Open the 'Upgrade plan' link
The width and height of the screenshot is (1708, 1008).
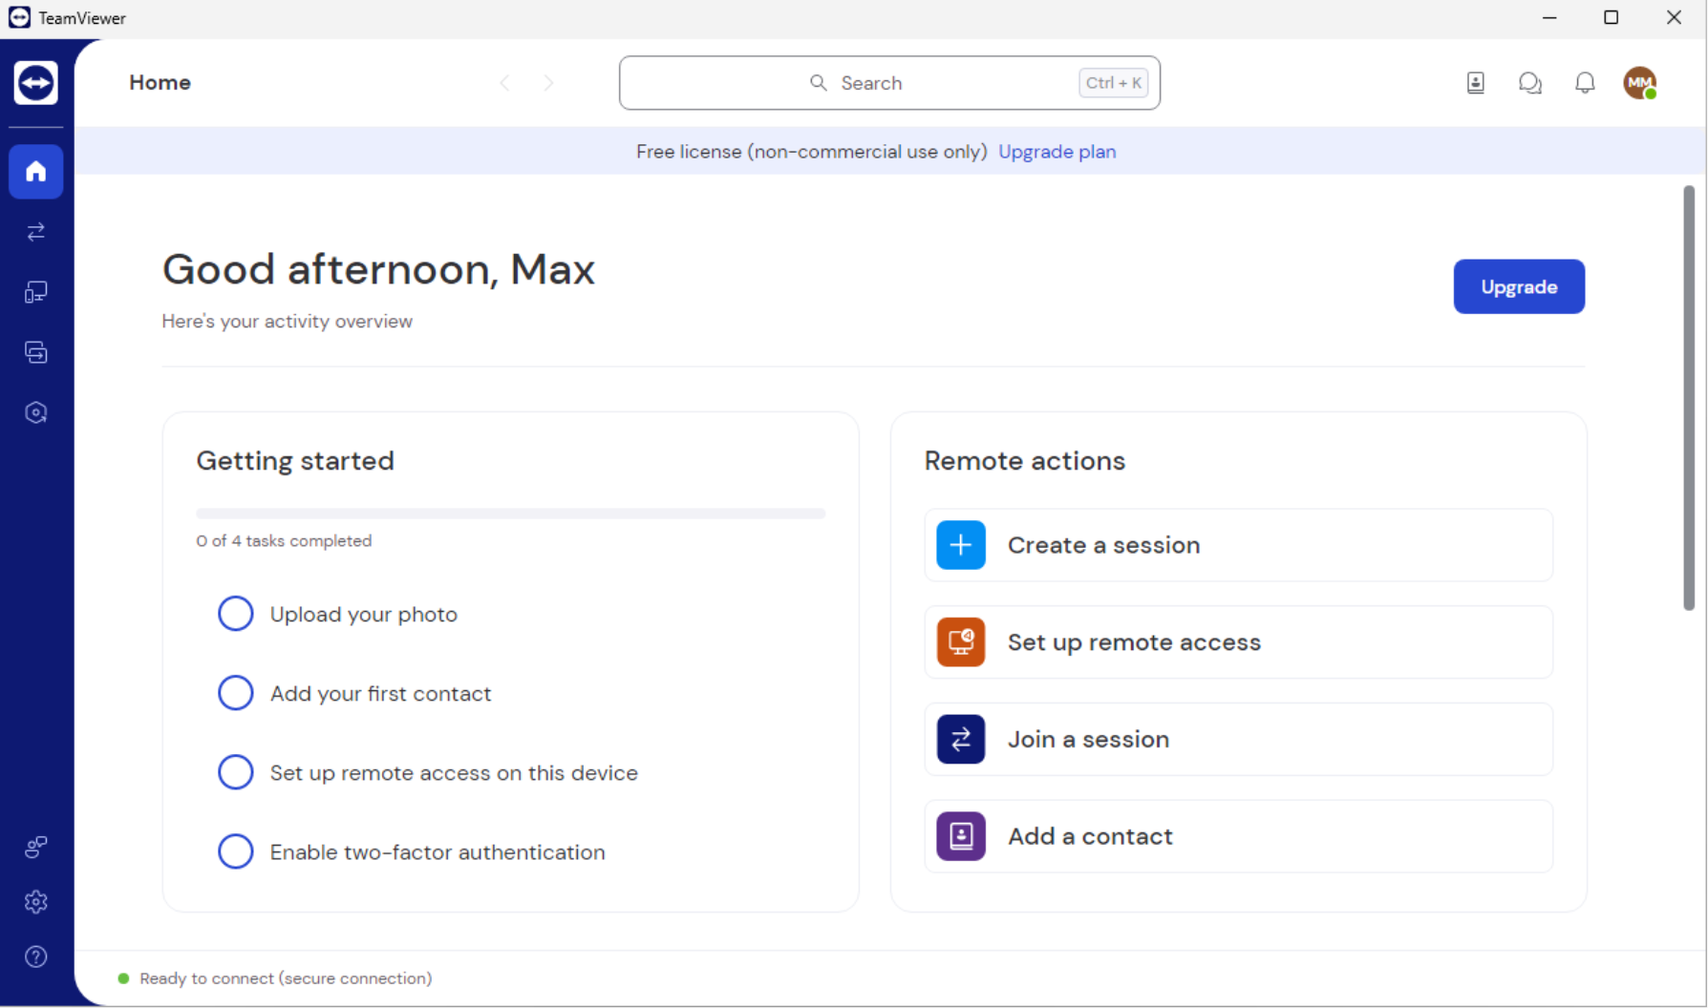1057,152
